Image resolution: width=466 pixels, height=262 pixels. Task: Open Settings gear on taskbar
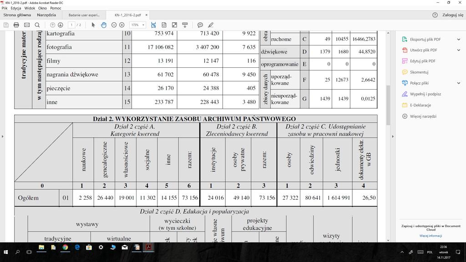pos(101,247)
